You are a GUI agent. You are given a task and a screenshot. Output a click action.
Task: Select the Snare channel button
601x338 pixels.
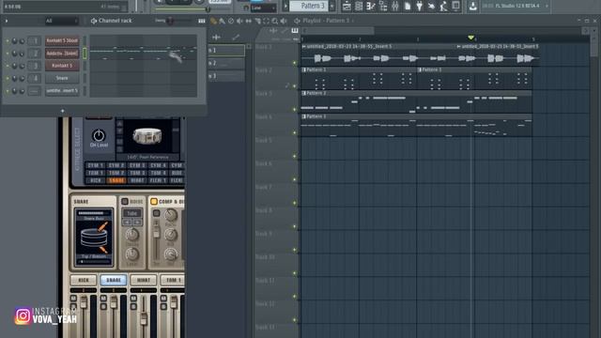click(62, 78)
